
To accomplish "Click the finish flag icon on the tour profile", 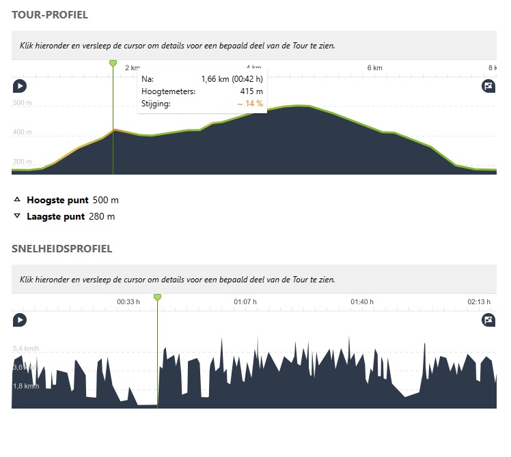I will pyautogui.click(x=488, y=86).
